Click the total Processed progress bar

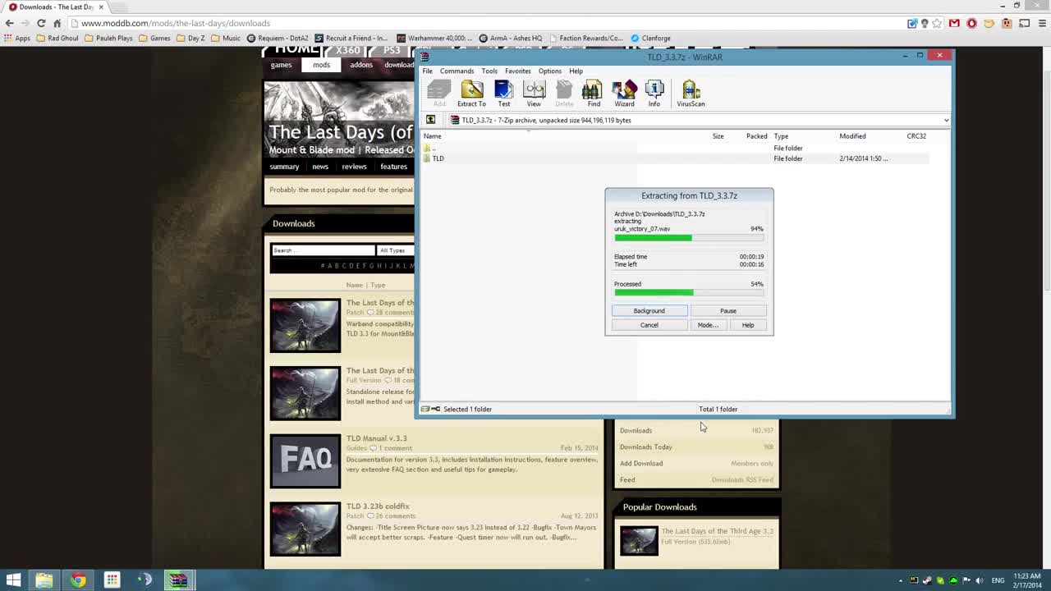(689, 293)
